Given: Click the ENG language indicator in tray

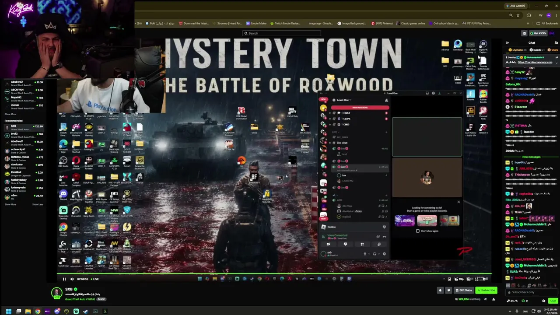Looking at the screenshot, I should [x=525, y=311].
